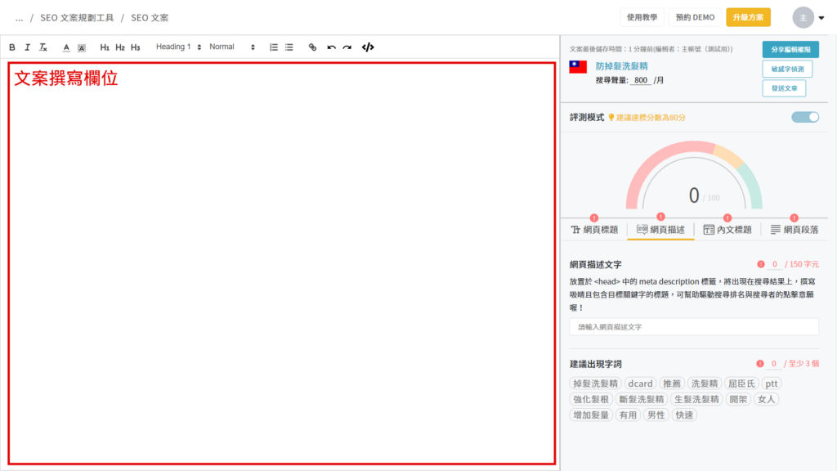Insert a numbered list
Screen dimensions: 837x471
click(274, 47)
